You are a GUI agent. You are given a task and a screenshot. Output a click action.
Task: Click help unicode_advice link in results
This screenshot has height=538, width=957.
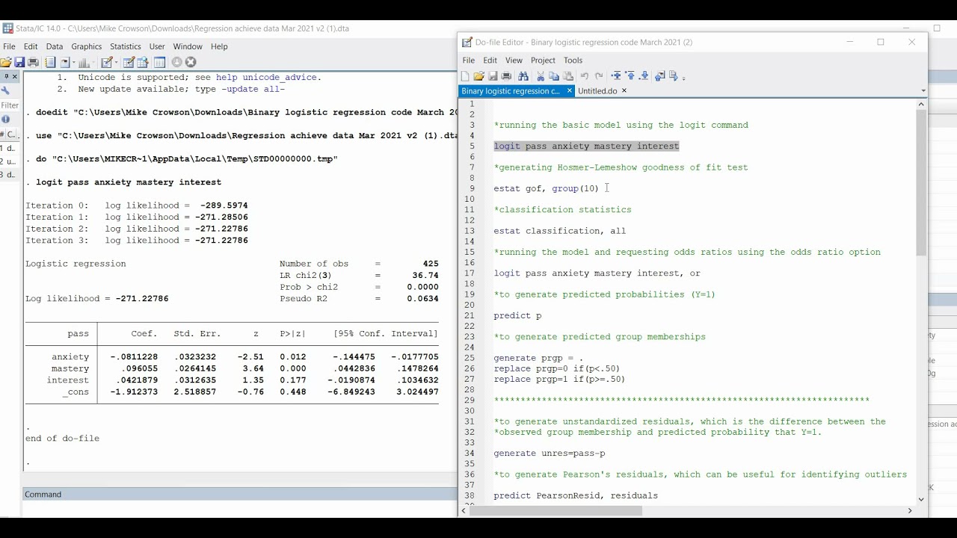pyautogui.click(x=268, y=77)
